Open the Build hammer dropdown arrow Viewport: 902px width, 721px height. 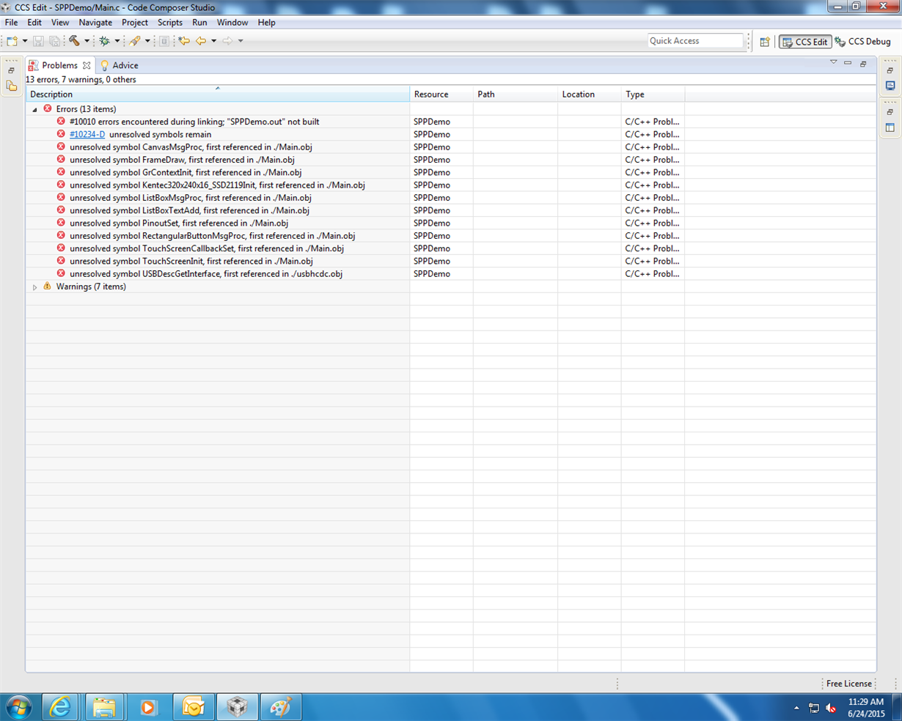pyautogui.click(x=87, y=41)
